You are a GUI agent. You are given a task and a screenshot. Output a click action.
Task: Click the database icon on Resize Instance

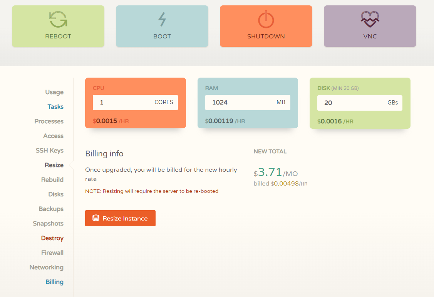pyautogui.click(x=96, y=218)
